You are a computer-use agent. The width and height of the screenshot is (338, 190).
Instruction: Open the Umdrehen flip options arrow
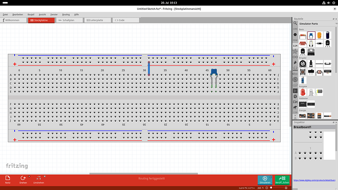[x=45, y=176]
